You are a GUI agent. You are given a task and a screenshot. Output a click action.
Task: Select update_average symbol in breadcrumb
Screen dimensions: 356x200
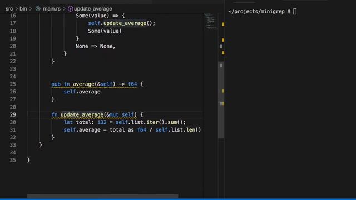[x=93, y=9]
